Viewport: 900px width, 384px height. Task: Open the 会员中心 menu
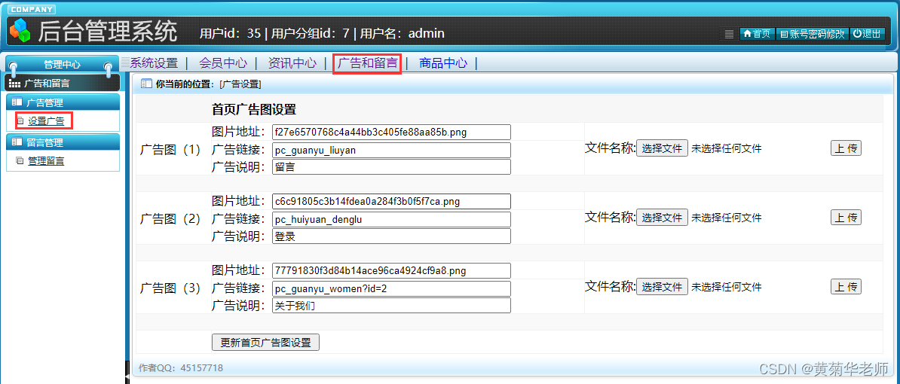222,63
